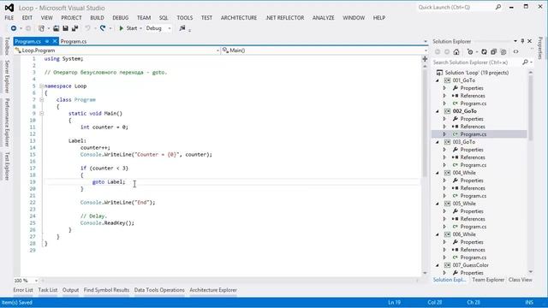
Task: Click the Start debugging button
Action: (128, 28)
